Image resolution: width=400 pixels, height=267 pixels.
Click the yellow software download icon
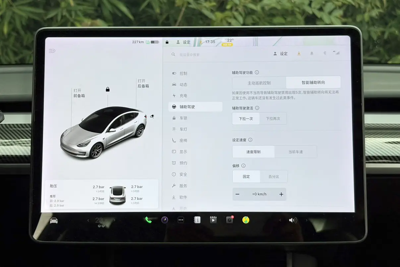click(x=299, y=53)
